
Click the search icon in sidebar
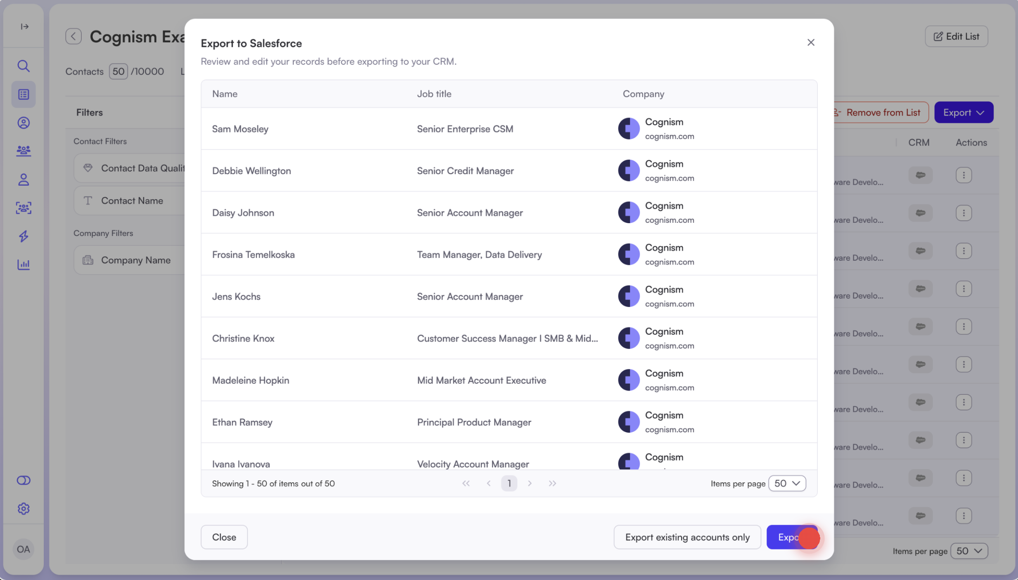(24, 66)
